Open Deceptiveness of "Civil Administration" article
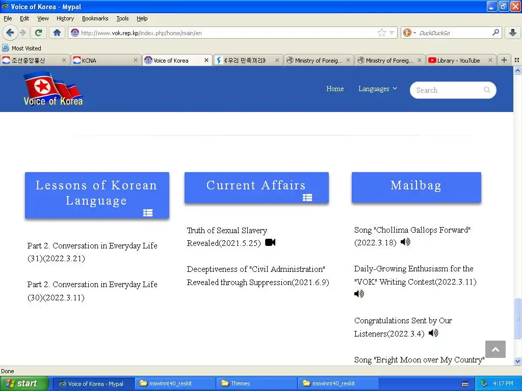The image size is (522, 391). (257, 275)
